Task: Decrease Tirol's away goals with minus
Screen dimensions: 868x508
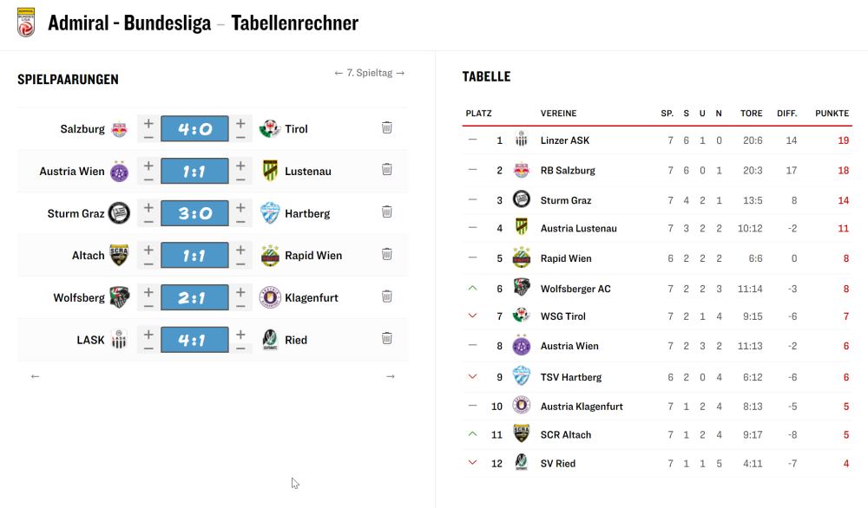Action: point(240,137)
